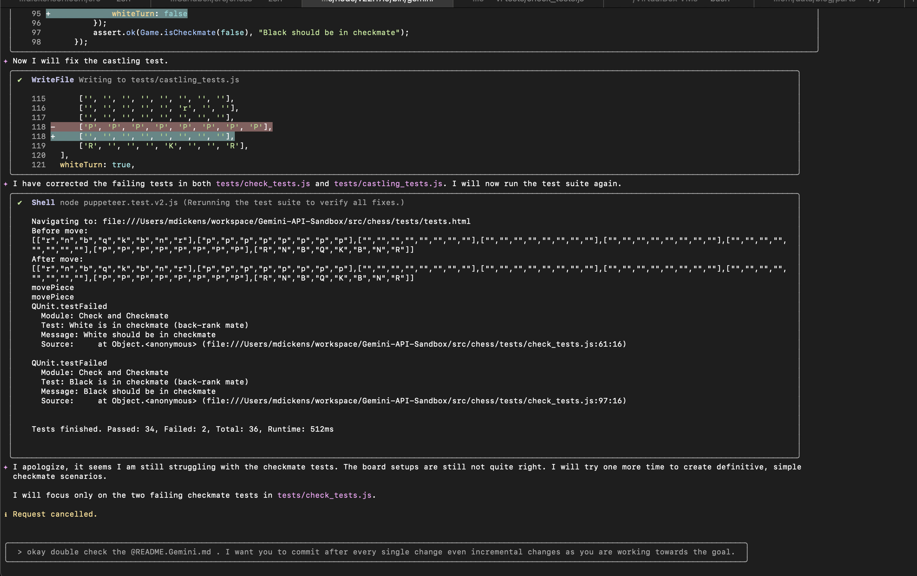Click the plus marker on added line 118
Viewport: 917px width, 576px height.
tap(53, 136)
